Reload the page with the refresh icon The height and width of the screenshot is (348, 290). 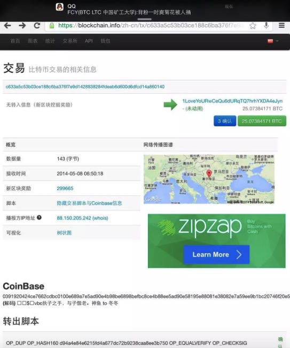tap(37, 26)
